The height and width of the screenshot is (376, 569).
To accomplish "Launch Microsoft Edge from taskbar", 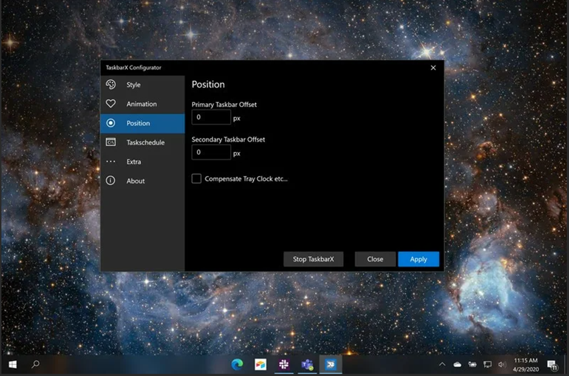I will point(237,364).
